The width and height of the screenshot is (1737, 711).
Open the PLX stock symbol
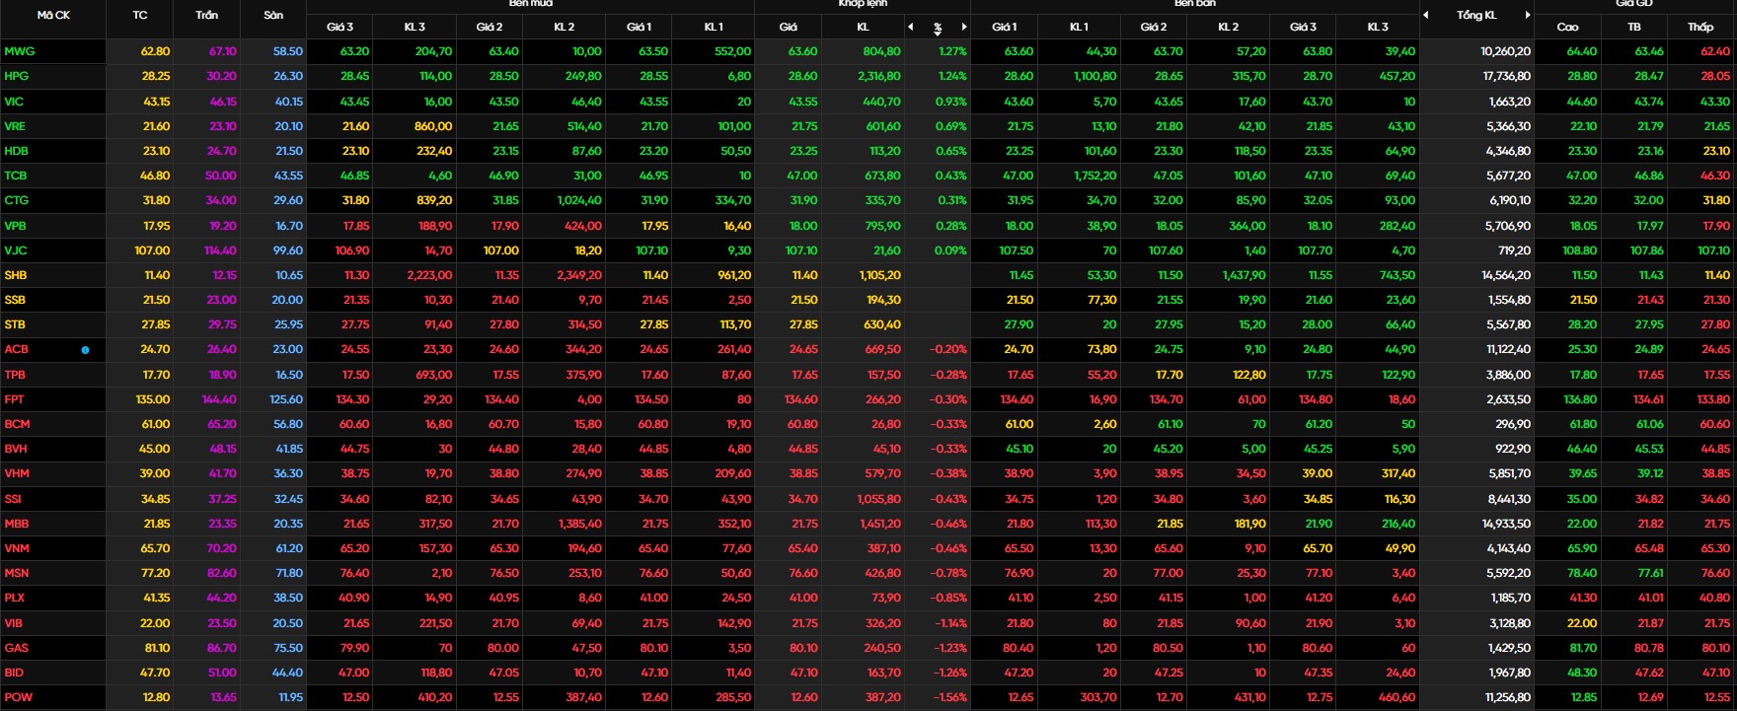click(14, 598)
